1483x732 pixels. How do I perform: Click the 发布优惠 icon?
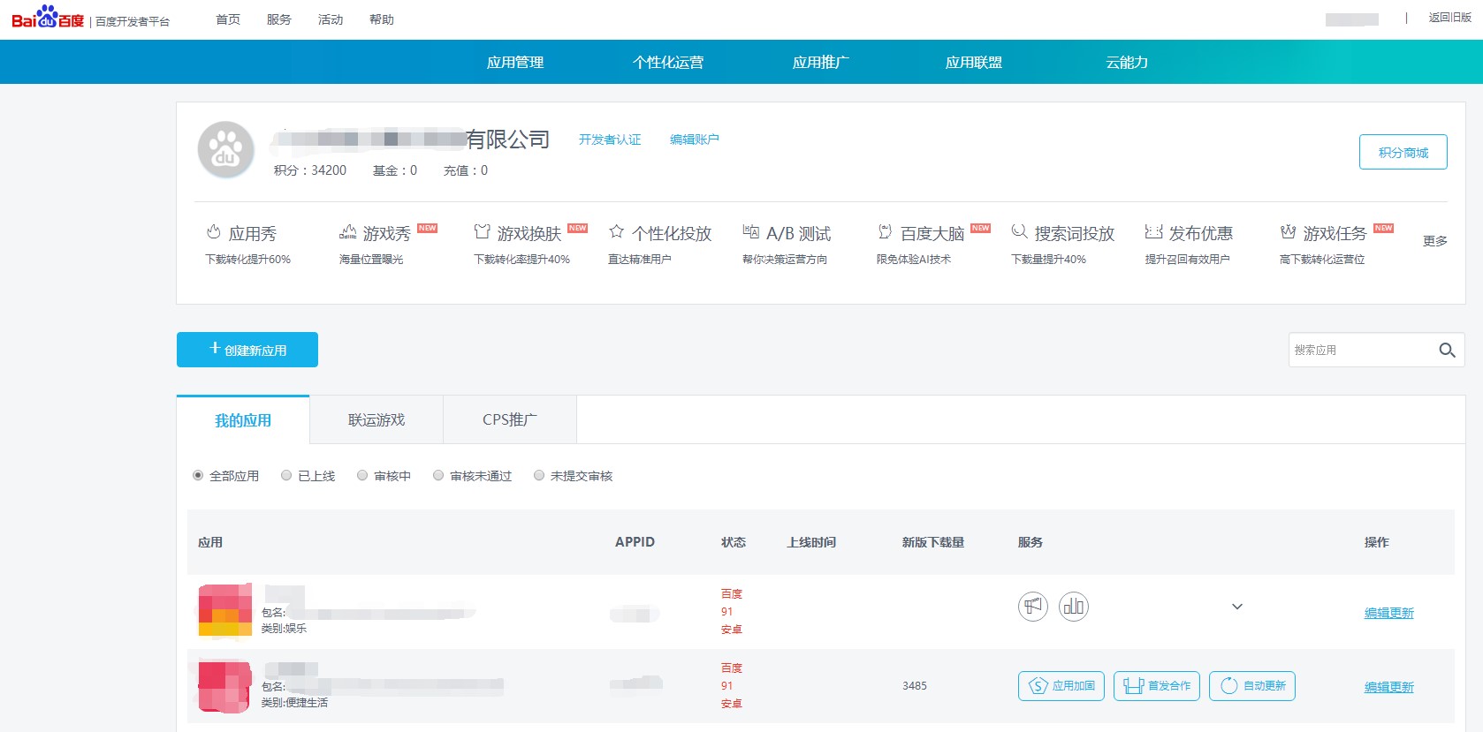click(1153, 232)
